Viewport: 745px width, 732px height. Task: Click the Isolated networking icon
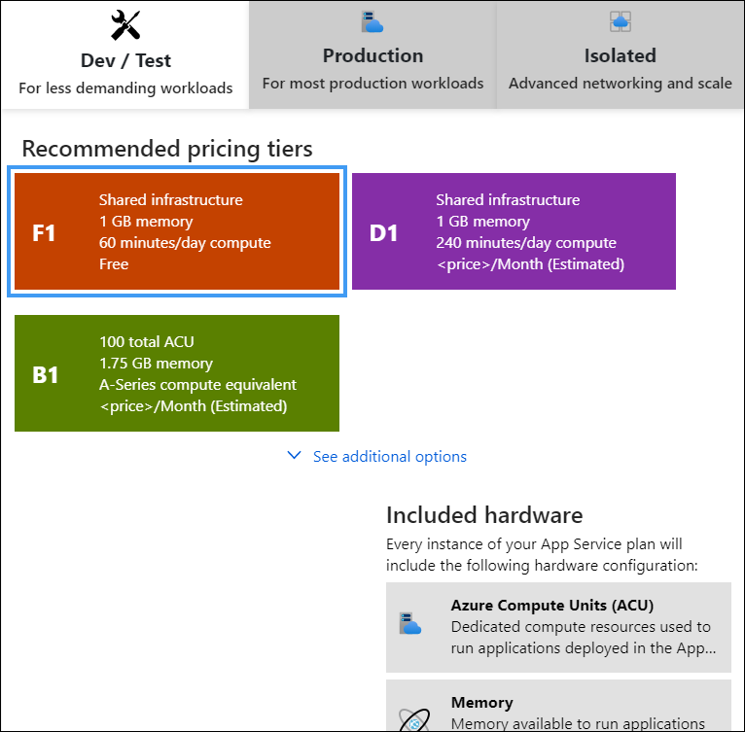pyautogui.click(x=620, y=21)
